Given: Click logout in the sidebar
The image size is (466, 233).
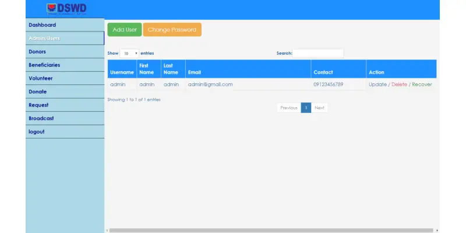Looking at the screenshot, I should click(65, 132).
